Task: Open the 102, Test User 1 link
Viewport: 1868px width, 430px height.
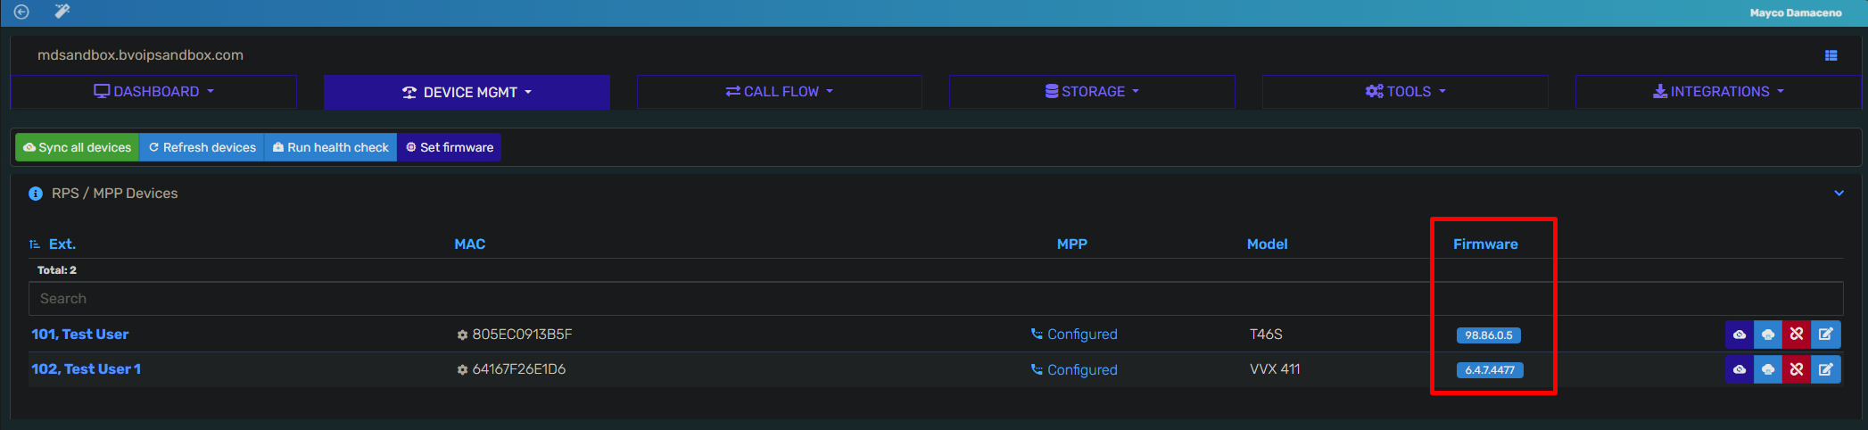Action: click(x=87, y=369)
